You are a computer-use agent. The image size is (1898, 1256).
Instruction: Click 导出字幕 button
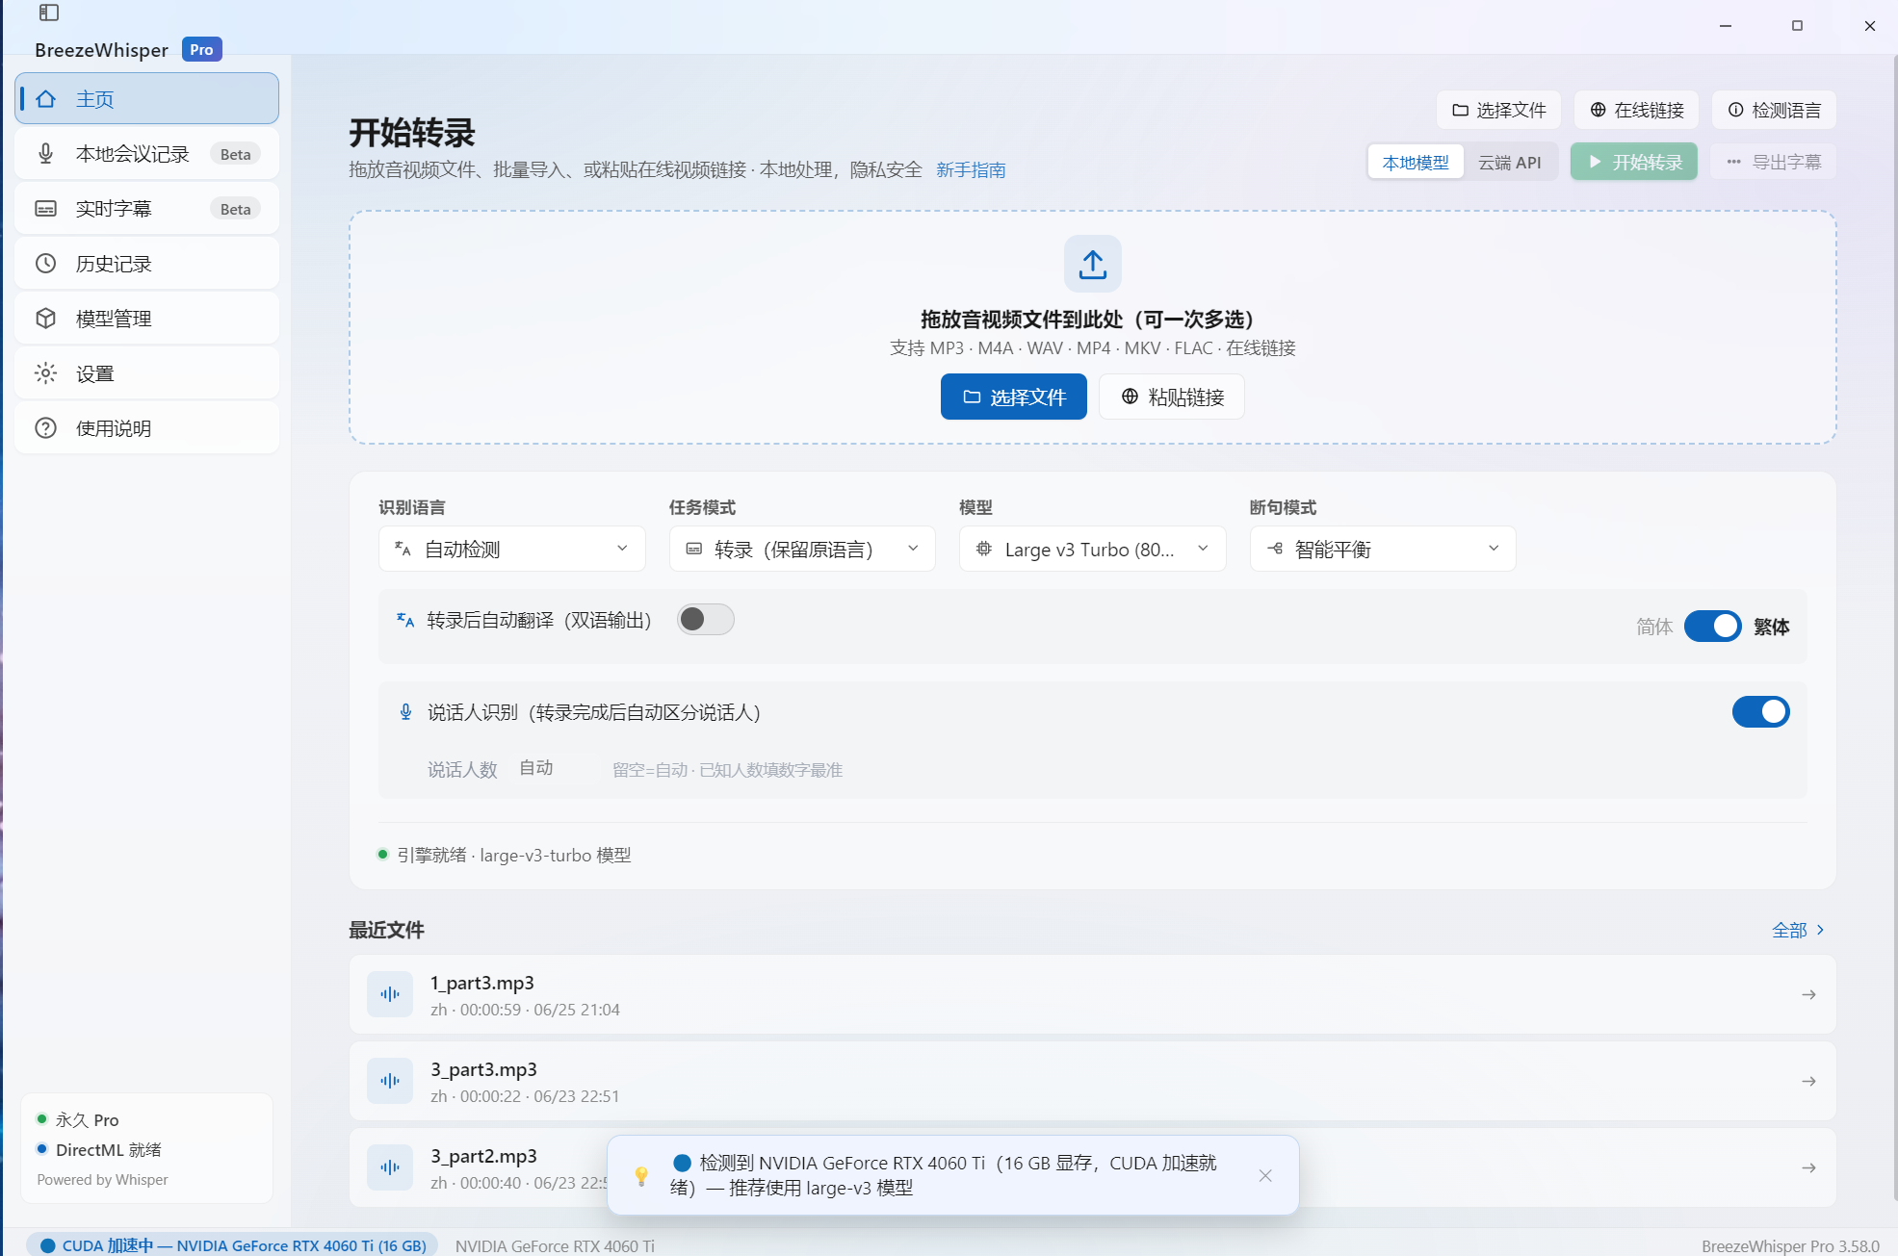point(1773,162)
